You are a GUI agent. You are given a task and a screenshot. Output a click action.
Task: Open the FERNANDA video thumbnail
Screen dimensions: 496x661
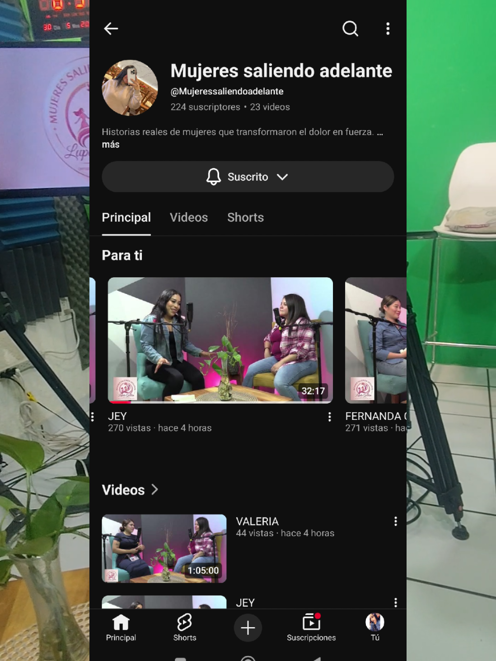[x=376, y=340]
